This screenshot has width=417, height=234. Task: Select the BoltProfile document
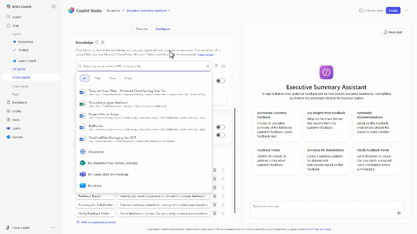point(144,127)
